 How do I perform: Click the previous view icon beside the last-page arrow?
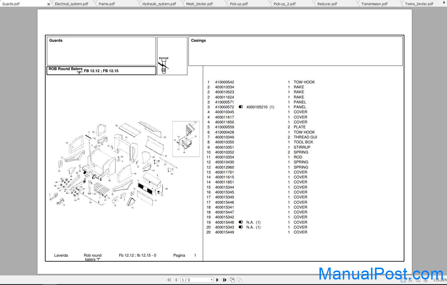(232, 280)
